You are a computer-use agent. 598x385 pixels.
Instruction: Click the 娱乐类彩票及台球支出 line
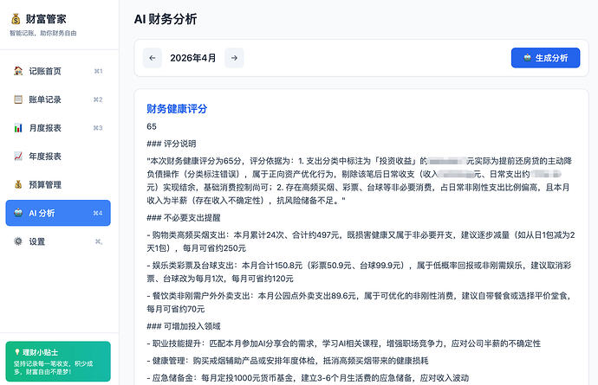[359, 272]
